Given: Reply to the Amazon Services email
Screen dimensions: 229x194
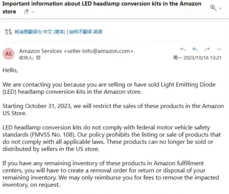Looking at the screenshot, I should click(x=183, y=49).
